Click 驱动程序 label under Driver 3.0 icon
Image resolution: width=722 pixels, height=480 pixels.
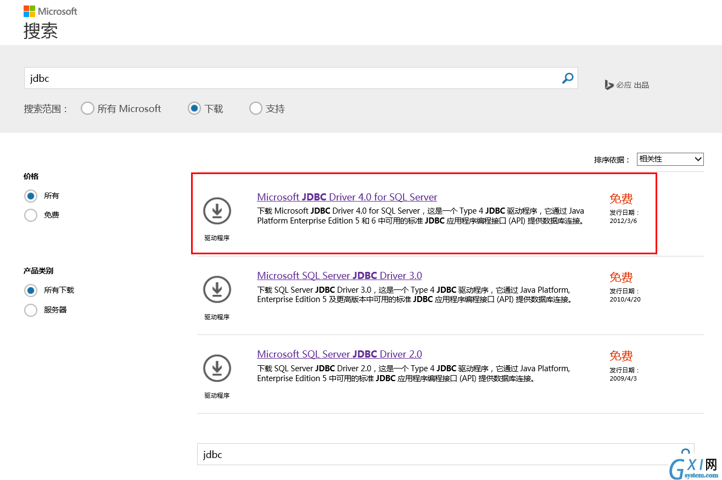pyautogui.click(x=217, y=317)
